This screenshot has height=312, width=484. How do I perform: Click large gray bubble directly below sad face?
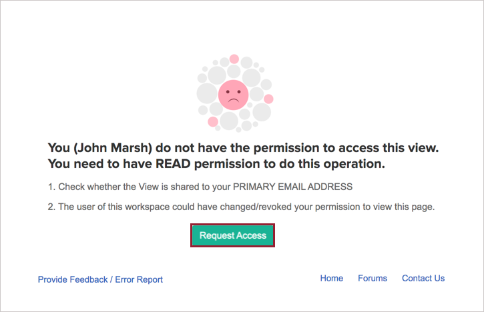click(x=229, y=121)
